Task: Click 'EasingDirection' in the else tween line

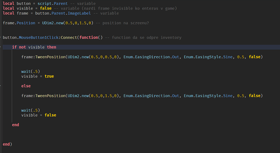Action: point(152,96)
